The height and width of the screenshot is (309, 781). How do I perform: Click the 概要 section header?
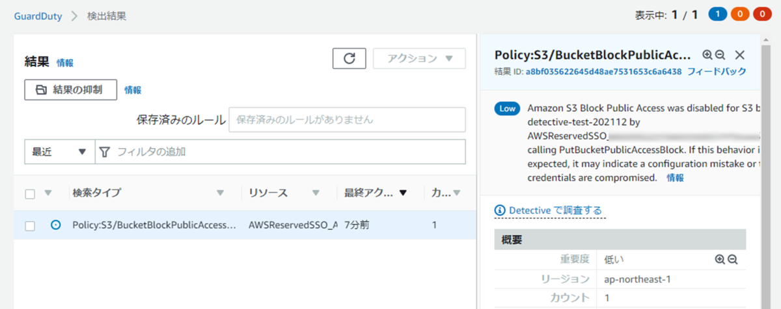point(620,240)
